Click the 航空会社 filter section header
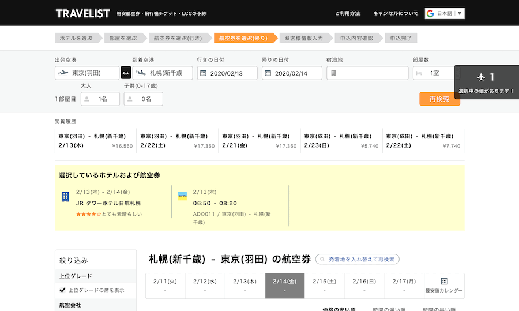 [x=96, y=305]
